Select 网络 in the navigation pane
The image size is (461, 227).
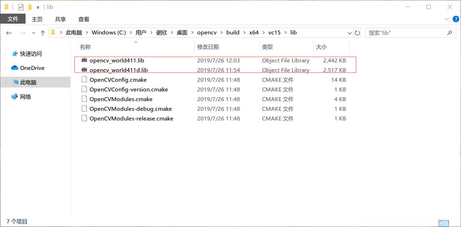(26, 97)
